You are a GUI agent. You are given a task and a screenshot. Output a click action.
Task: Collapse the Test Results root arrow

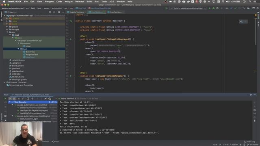9,102
